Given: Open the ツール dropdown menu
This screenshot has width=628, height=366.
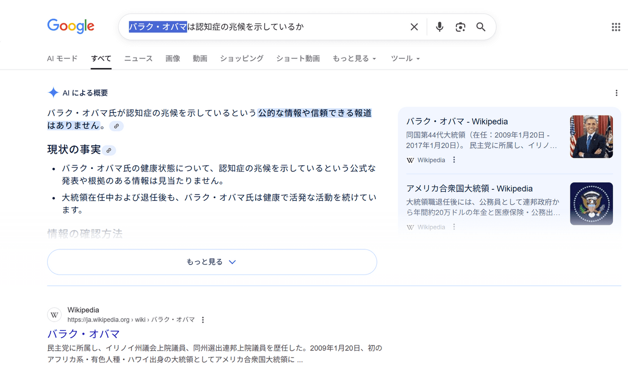Looking at the screenshot, I should (406, 59).
